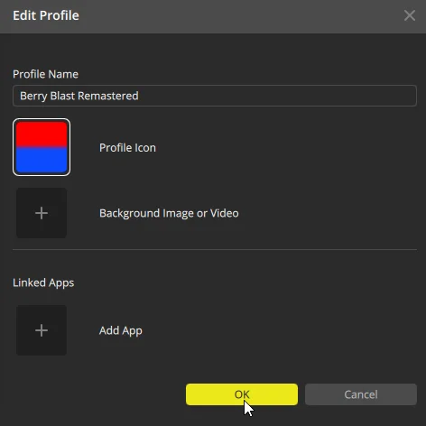Click empty right side of name field
This screenshot has width=426, height=426.
[277, 96]
